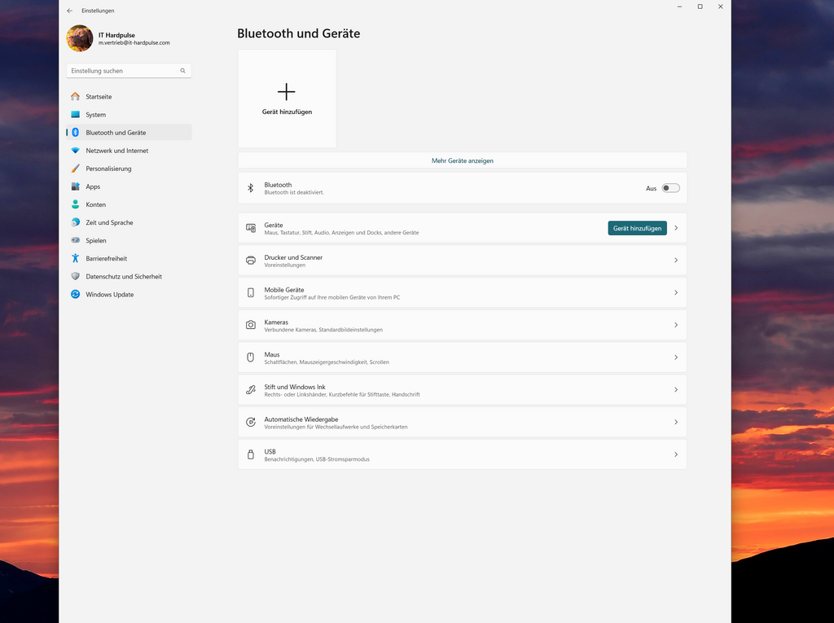Expand Automatische Wiedergabe chevron arrow
Viewport: 834px width, 623px height.
[676, 423]
